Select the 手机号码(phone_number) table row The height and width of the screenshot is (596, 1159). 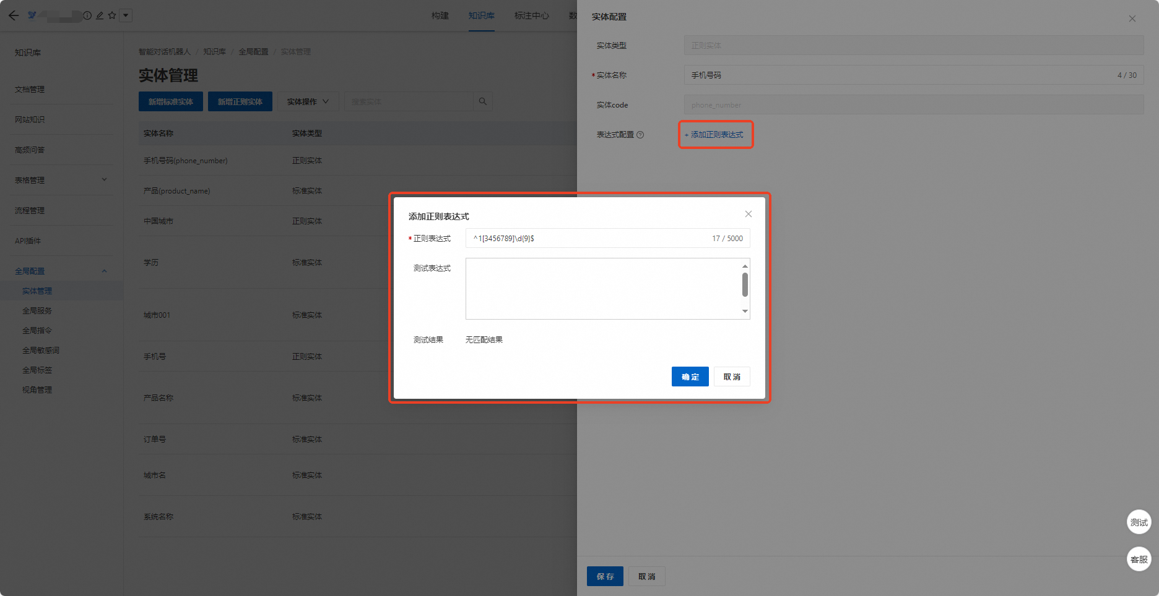(358, 160)
